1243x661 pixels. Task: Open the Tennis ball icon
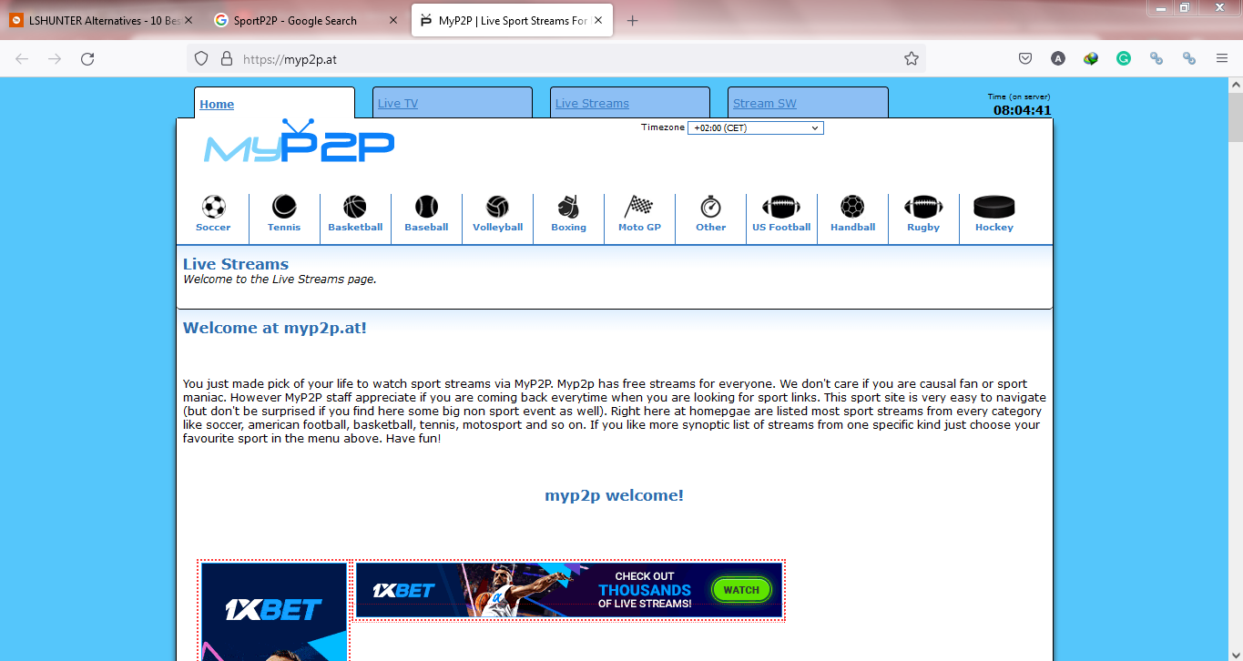tap(284, 207)
